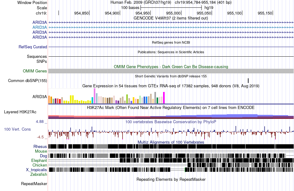Click the 100 Vert. Cons label
294x191 pixels.
[x=17, y=129]
